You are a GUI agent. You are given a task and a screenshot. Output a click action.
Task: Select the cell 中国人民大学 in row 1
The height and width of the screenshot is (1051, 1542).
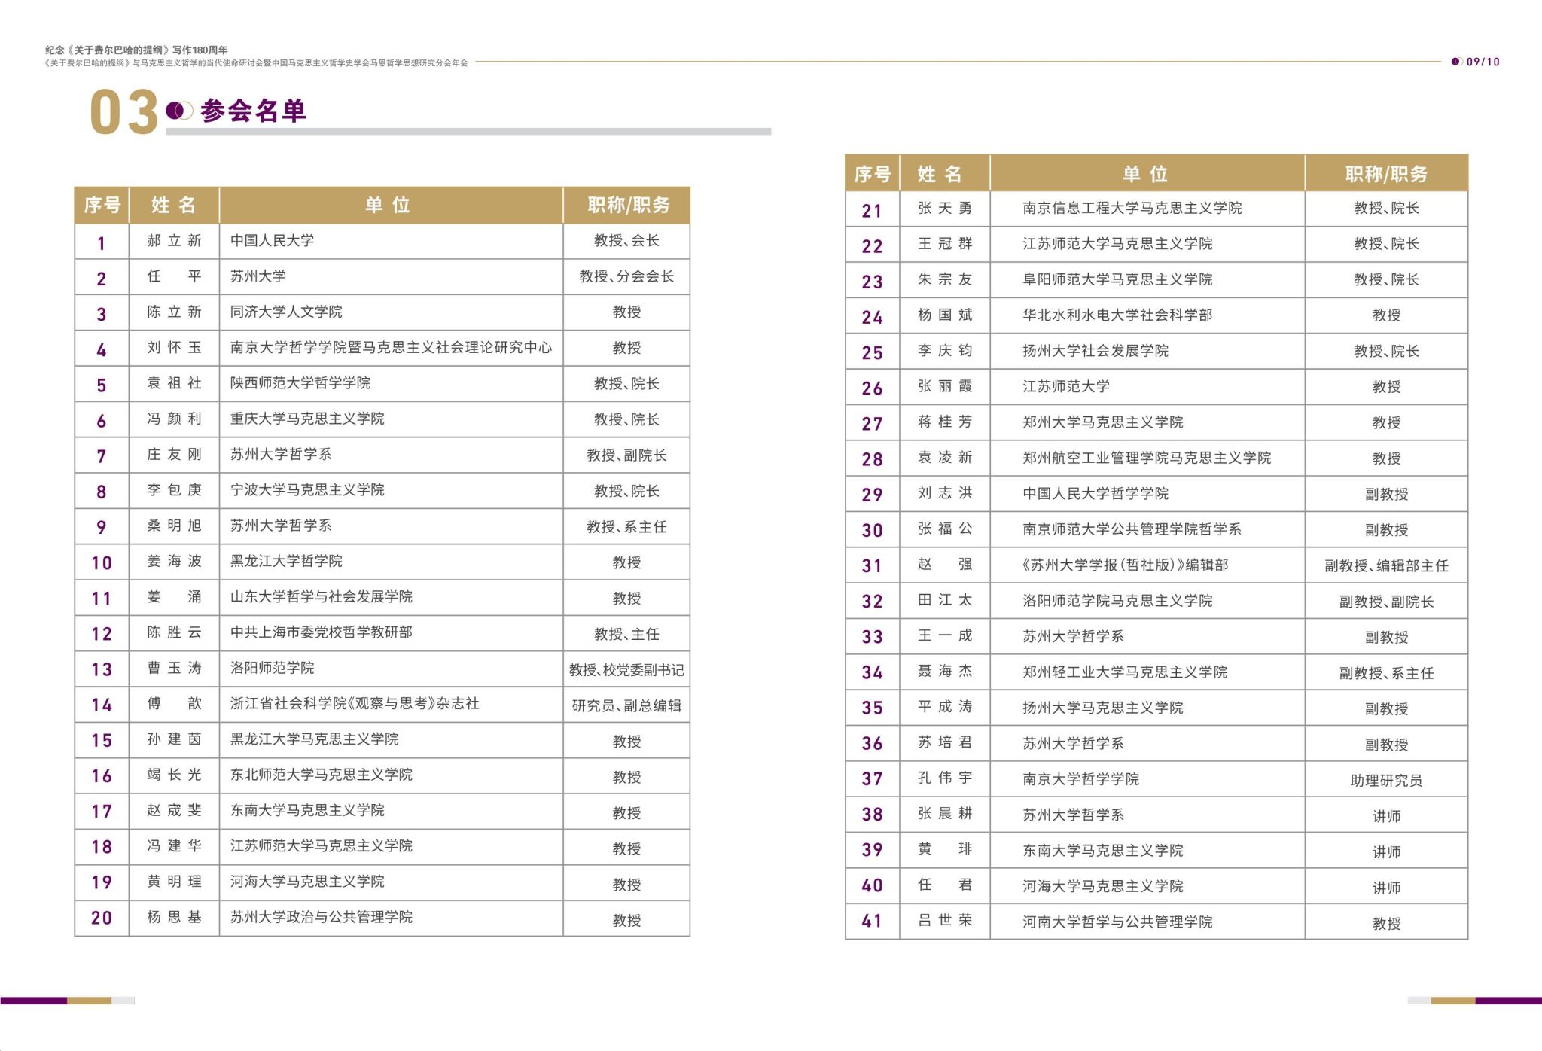(273, 241)
